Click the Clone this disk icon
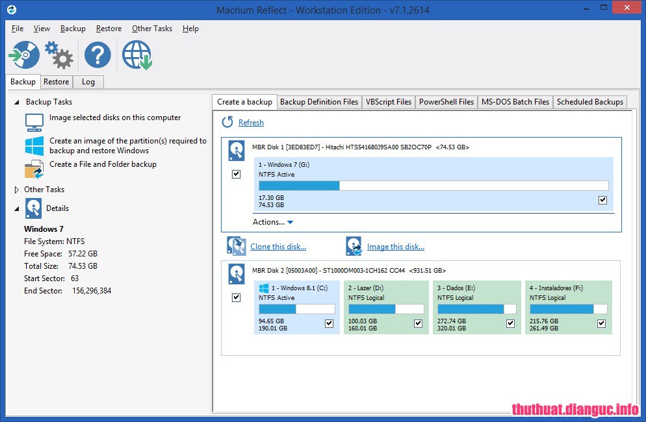The height and width of the screenshot is (422, 646). (237, 246)
